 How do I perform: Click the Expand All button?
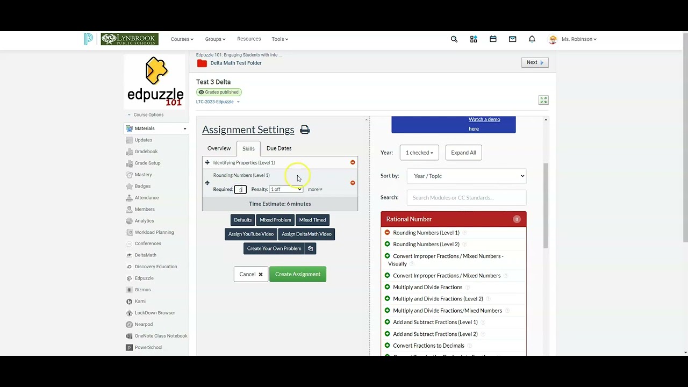pos(464,153)
